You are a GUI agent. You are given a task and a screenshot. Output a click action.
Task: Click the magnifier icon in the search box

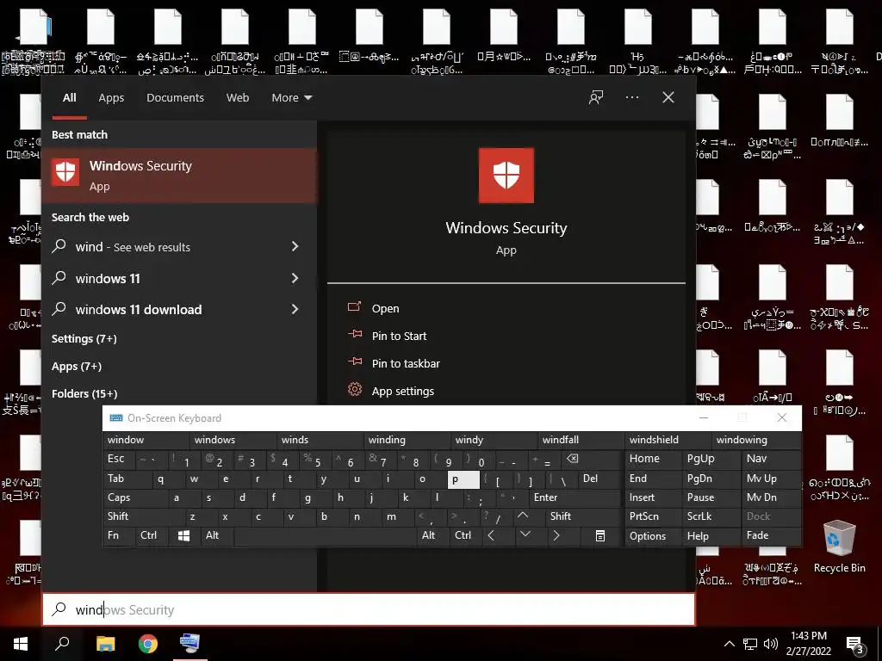click(59, 608)
